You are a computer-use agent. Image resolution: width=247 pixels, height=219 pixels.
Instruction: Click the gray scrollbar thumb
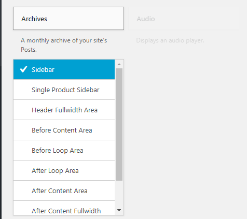coord(119,124)
